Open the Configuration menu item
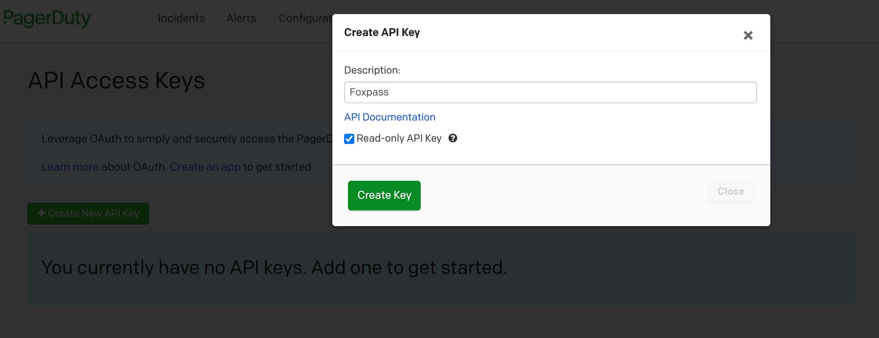This screenshot has height=338, width=879. coord(305,18)
